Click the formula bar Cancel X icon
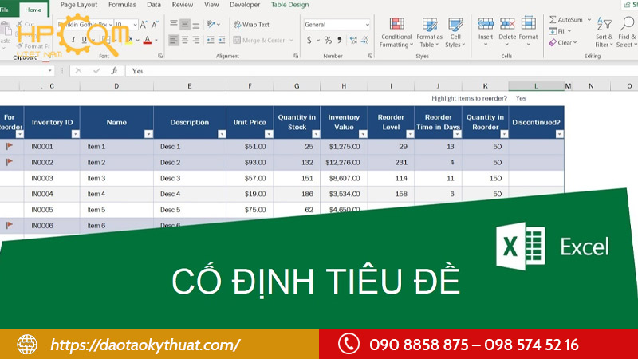 point(78,71)
